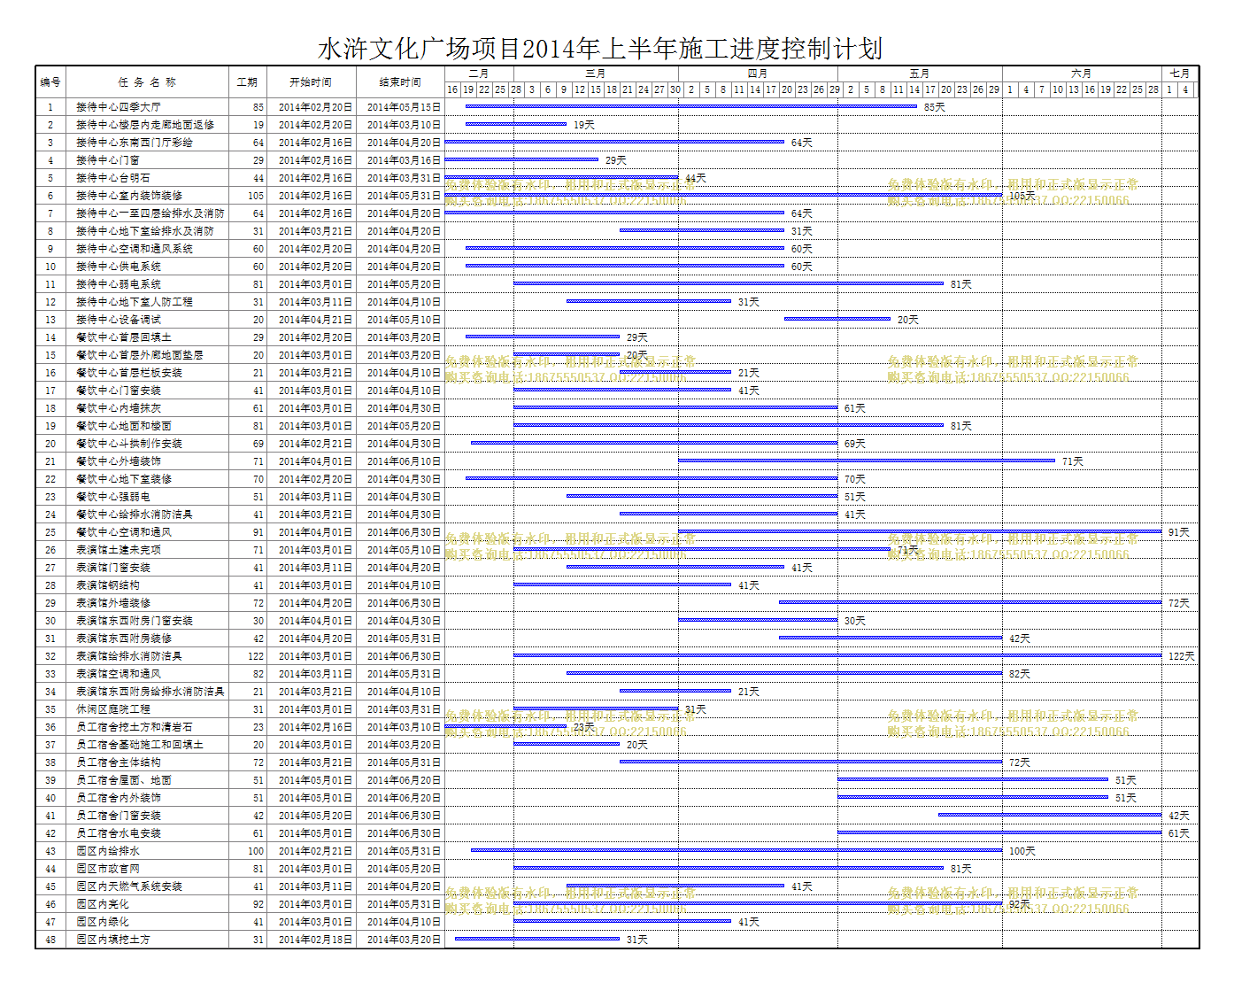The height and width of the screenshot is (983, 1234).
Task: Click the end date of 餐饮中心地面和楼面
Action: coord(404,426)
